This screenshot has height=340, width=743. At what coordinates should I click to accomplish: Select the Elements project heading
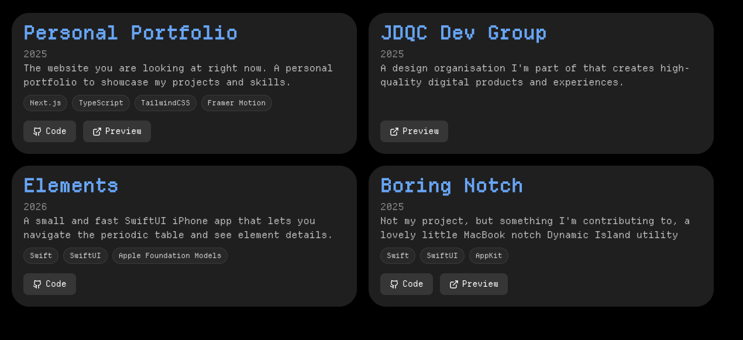click(71, 186)
